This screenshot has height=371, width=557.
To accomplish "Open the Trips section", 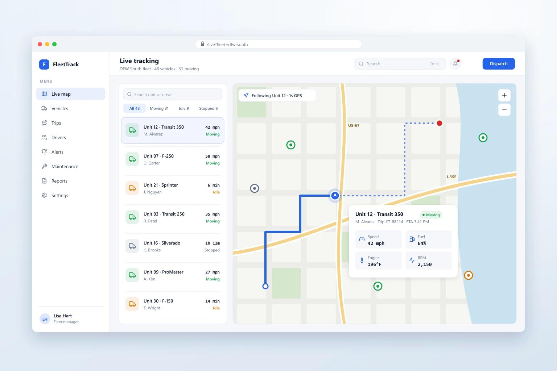I will pos(71,123).
